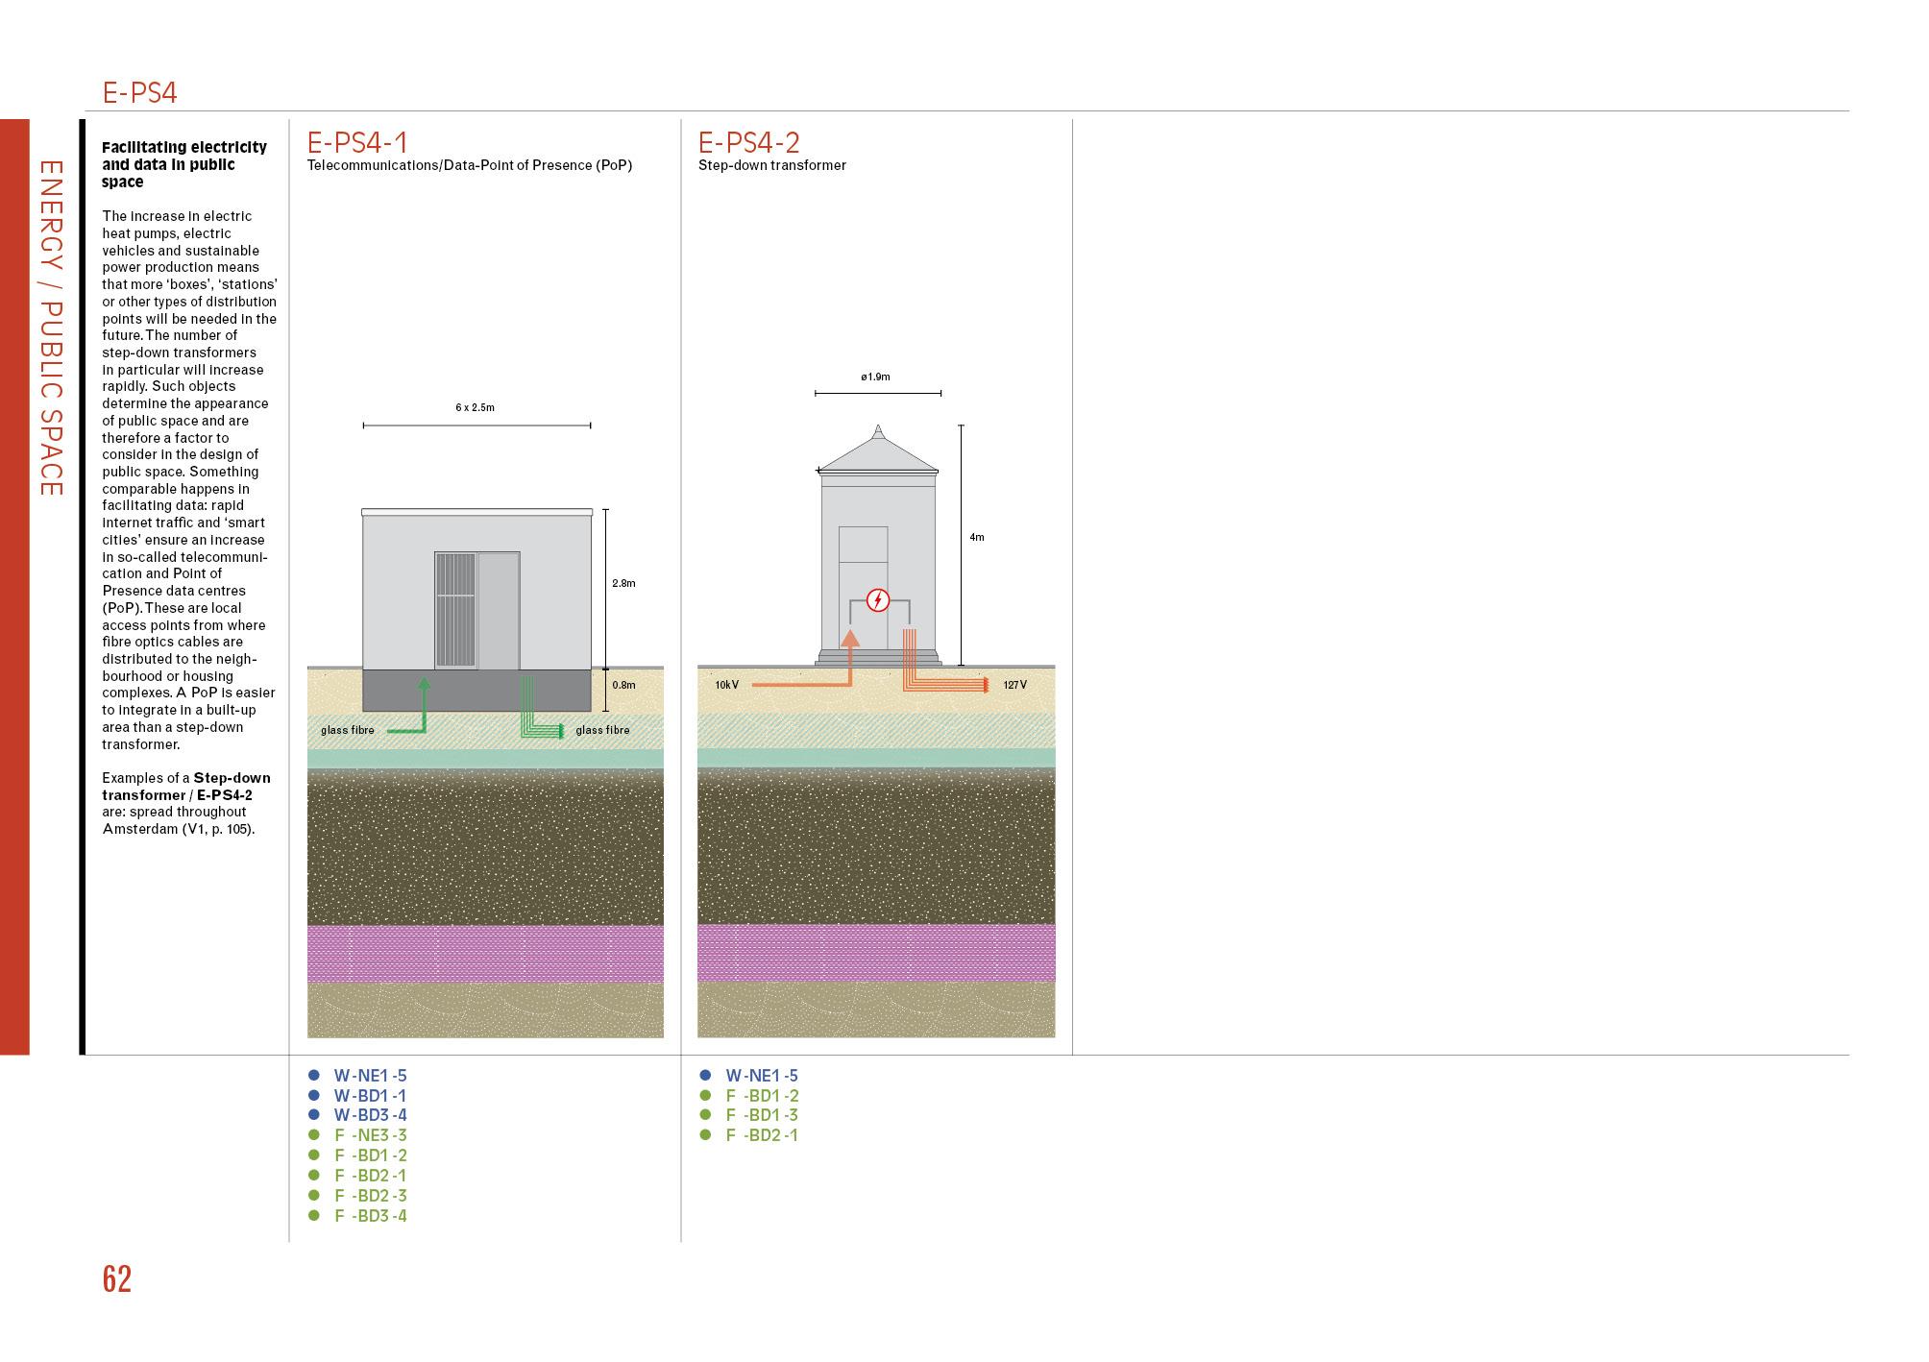Open the F-BD3-4 reference link

click(370, 1216)
